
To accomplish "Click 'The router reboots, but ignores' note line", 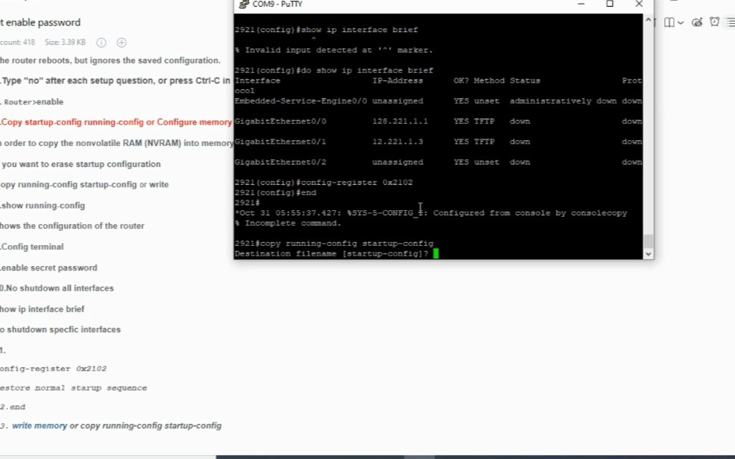I will click(110, 60).
